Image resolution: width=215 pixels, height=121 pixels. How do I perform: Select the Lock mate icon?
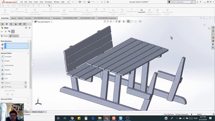(x=2, y=78)
